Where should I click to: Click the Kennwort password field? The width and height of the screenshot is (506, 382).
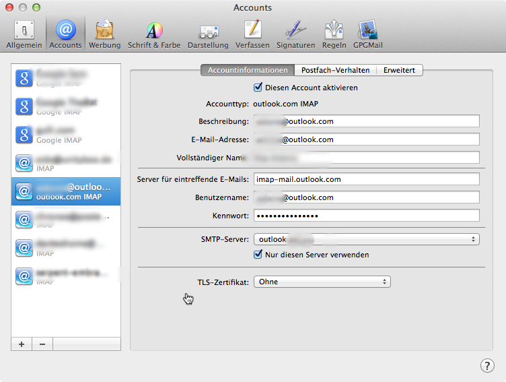367,215
